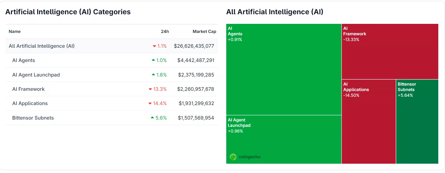Open the AI Agents category row
Screen dimensions: 445x173
[x=24, y=60]
